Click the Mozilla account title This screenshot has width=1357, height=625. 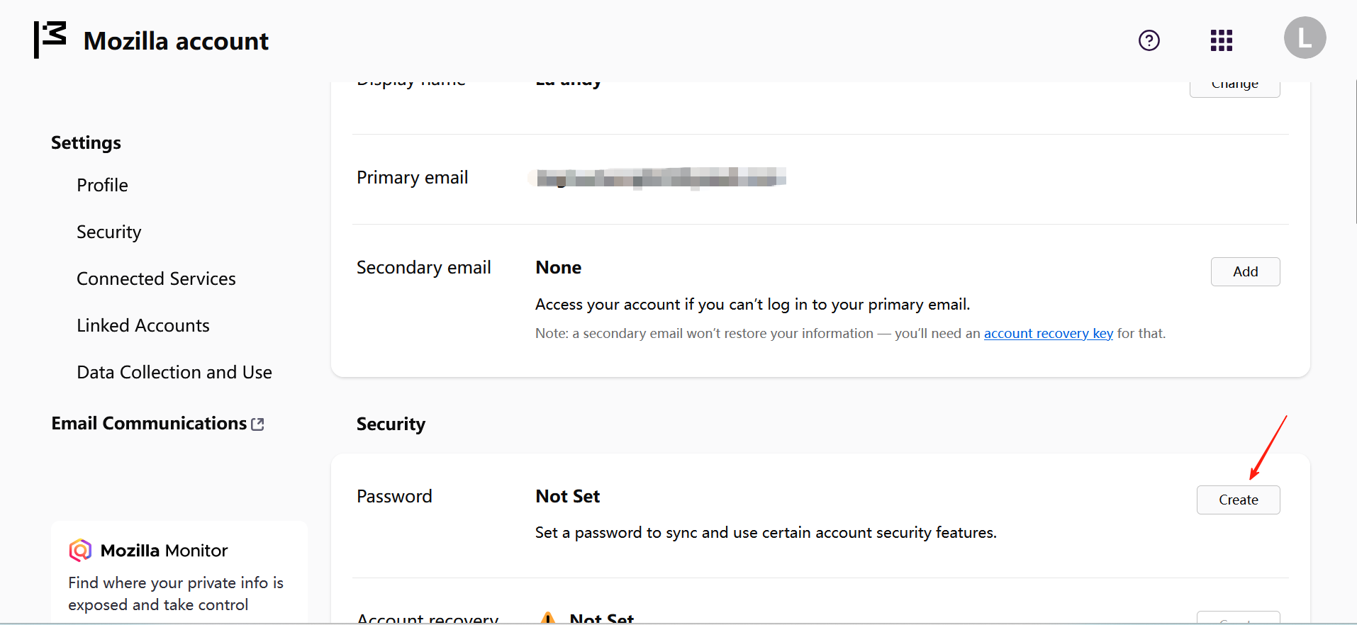point(176,41)
